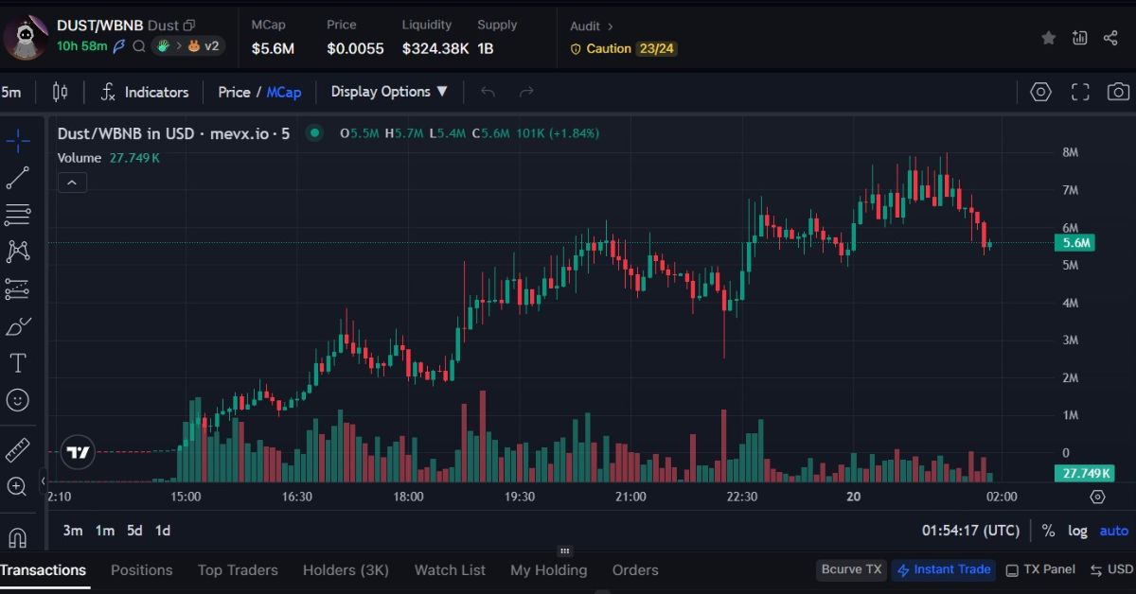Image resolution: width=1136 pixels, height=594 pixels.
Task: Toggle the Bcurve TX filter
Action: click(851, 569)
